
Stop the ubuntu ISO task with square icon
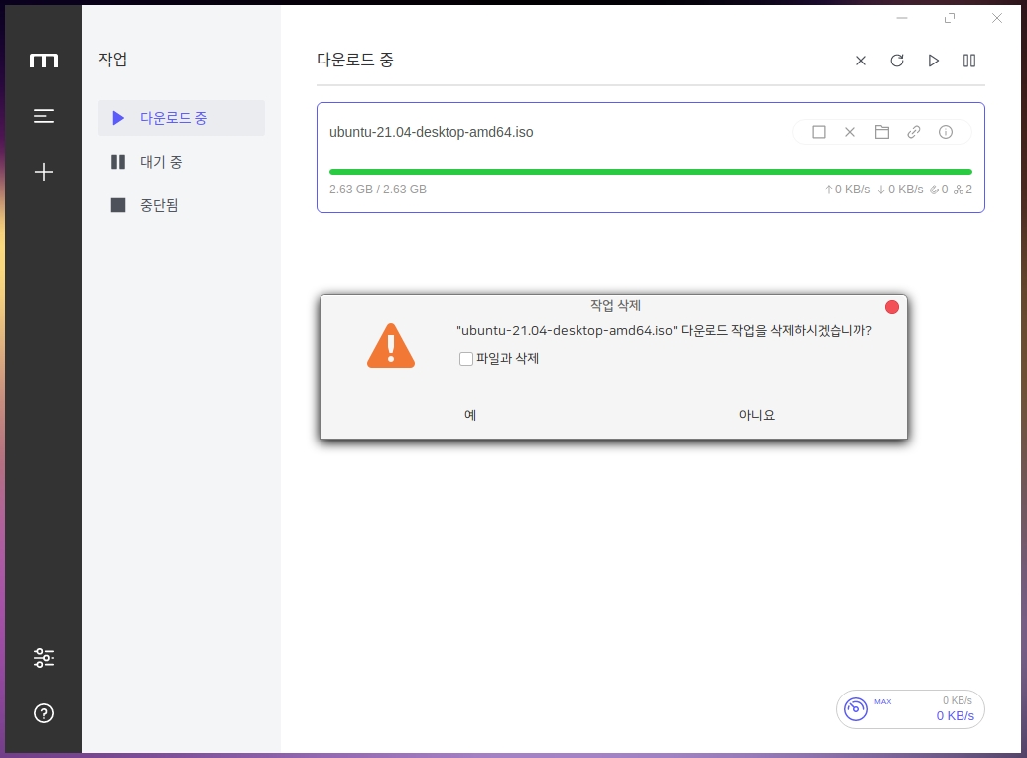pyautogui.click(x=819, y=132)
